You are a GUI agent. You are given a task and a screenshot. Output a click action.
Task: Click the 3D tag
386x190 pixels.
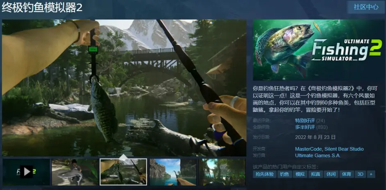pos(360,174)
